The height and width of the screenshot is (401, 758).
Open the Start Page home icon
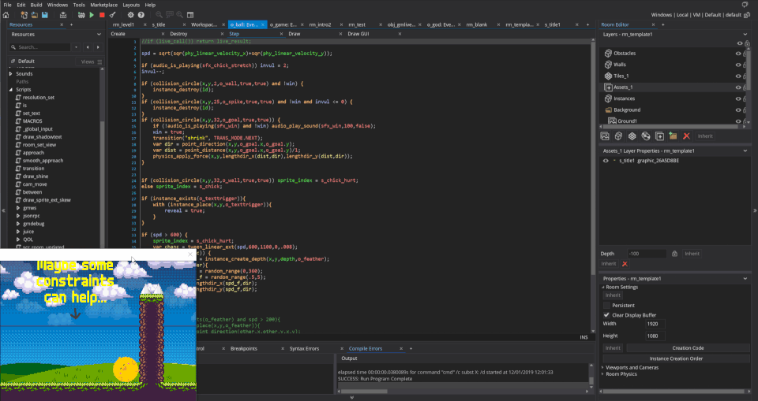[x=6, y=15]
